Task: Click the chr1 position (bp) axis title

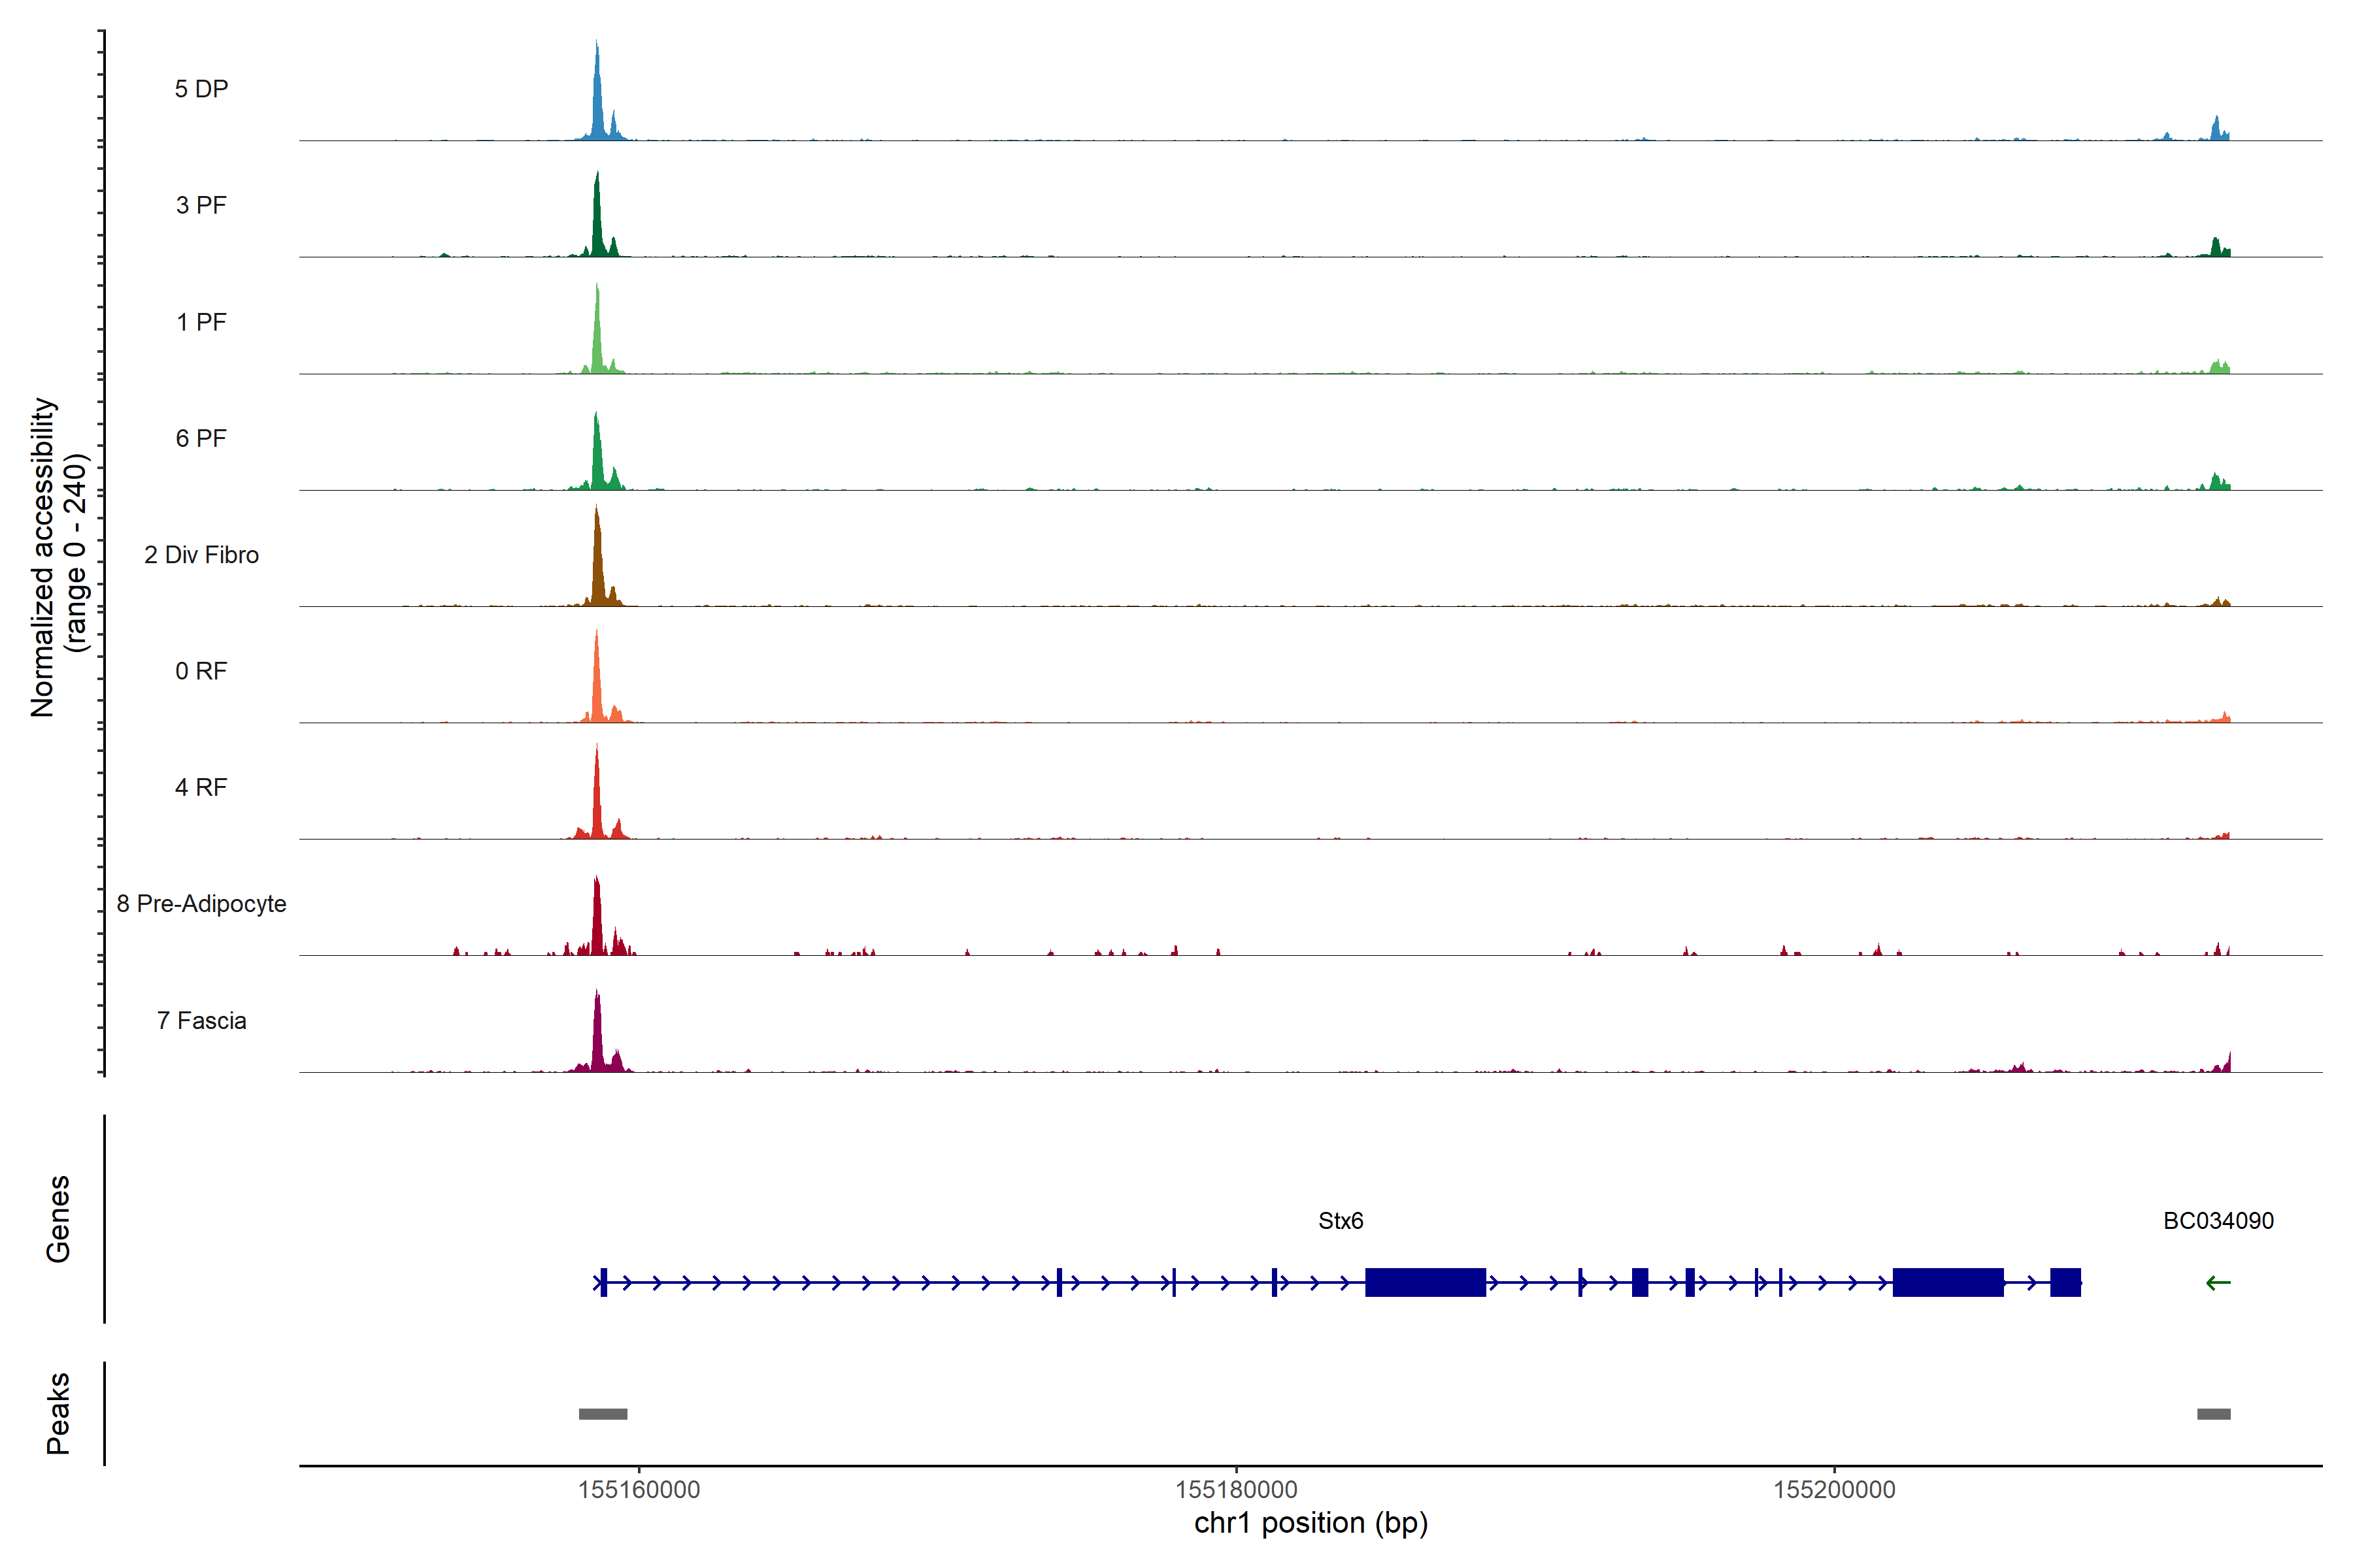Action: point(1310,1523)
